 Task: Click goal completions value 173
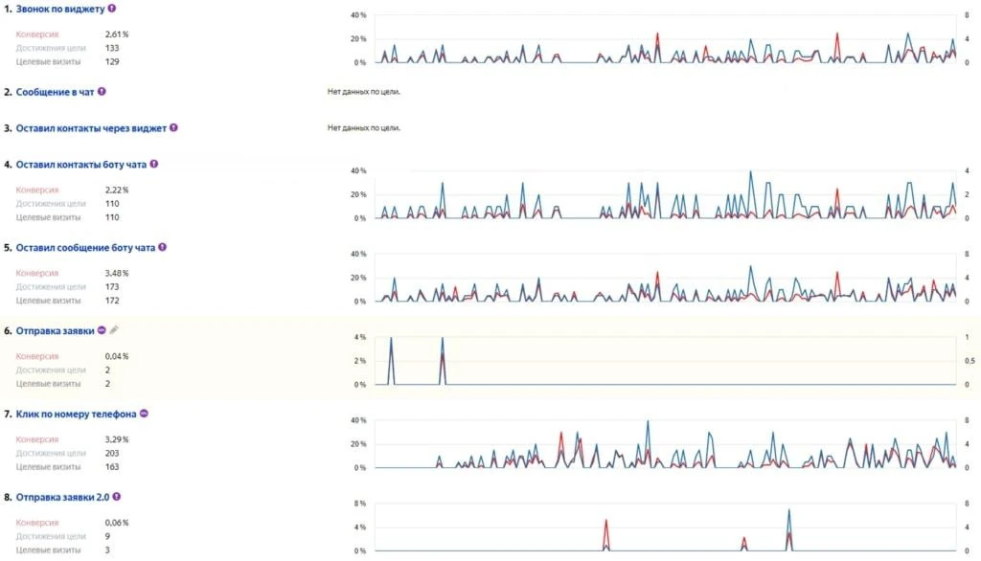pyautogui.click(x=112, y=287)
